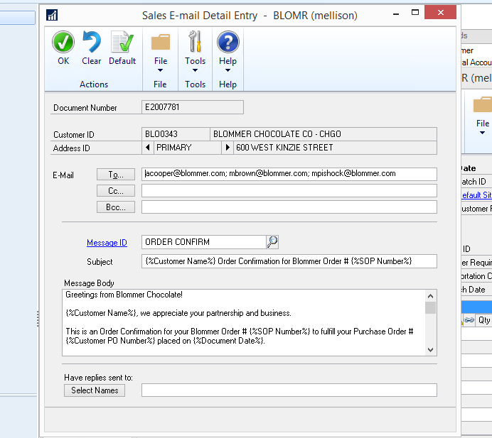Click Qty column header in background window

click(x=484, y=320)
